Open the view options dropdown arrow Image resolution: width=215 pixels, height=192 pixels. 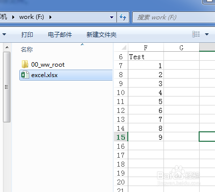tap(207, 34)
